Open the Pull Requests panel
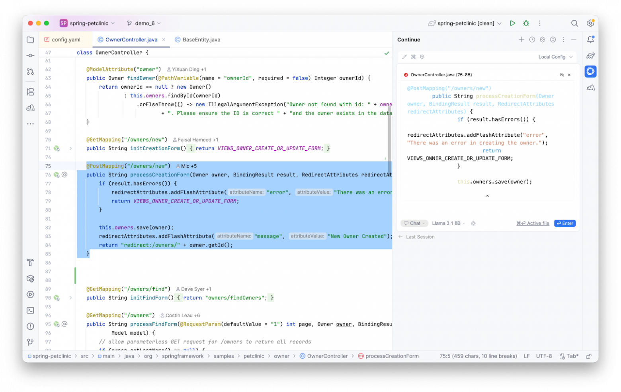This screenshot has width=621, height=392. coord(30,72)
